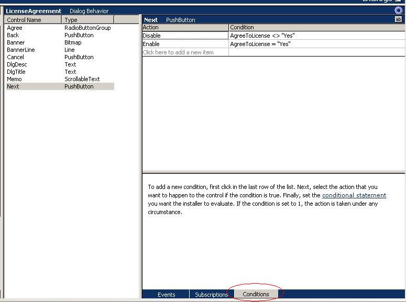
Task: Click 'Click here to add a new item'
Action: (x=178, y=52)
